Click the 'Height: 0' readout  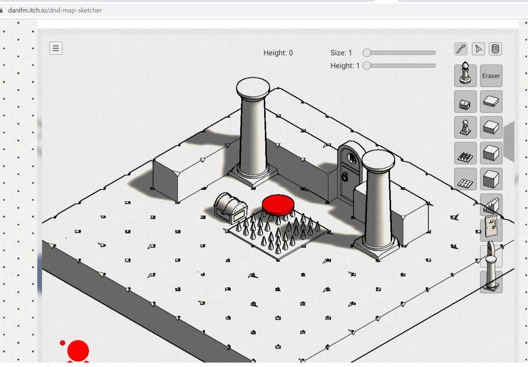tap(278, 53)
